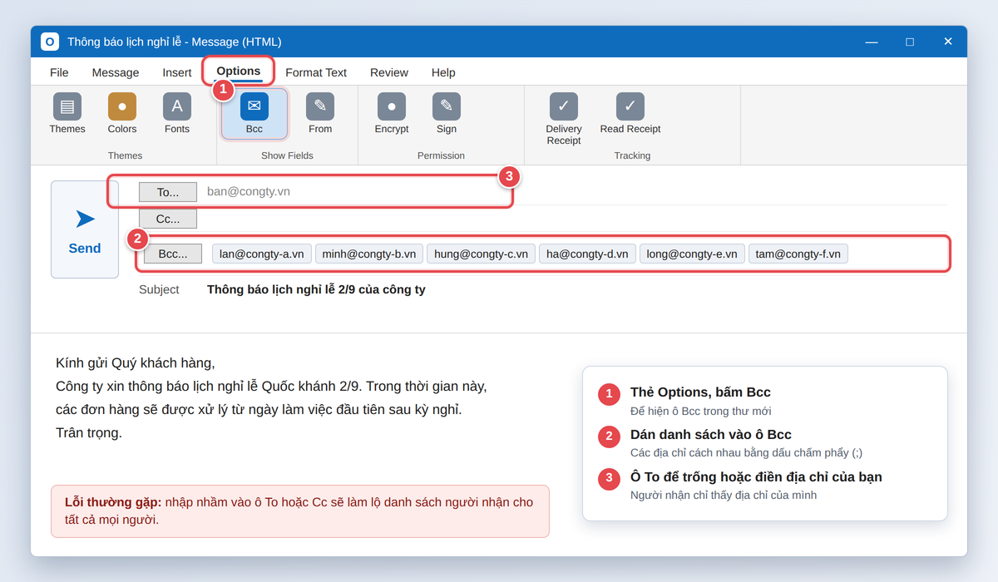Open the Help tab
The image size is (998, 582).
[x=443, y=72]
